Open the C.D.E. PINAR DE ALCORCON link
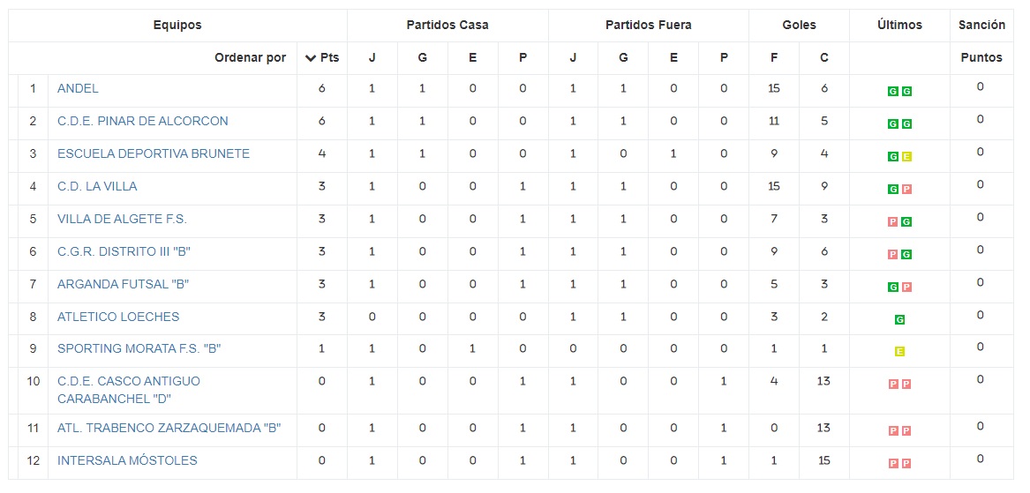Image resolution: width=1030 pixels, height=493 pixels. [142, 121]
